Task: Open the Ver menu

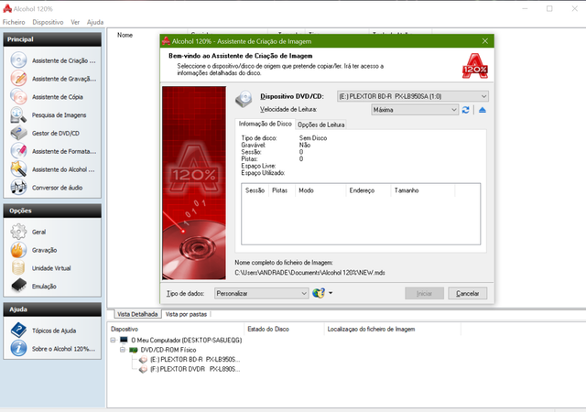Action: coord(75,22)
